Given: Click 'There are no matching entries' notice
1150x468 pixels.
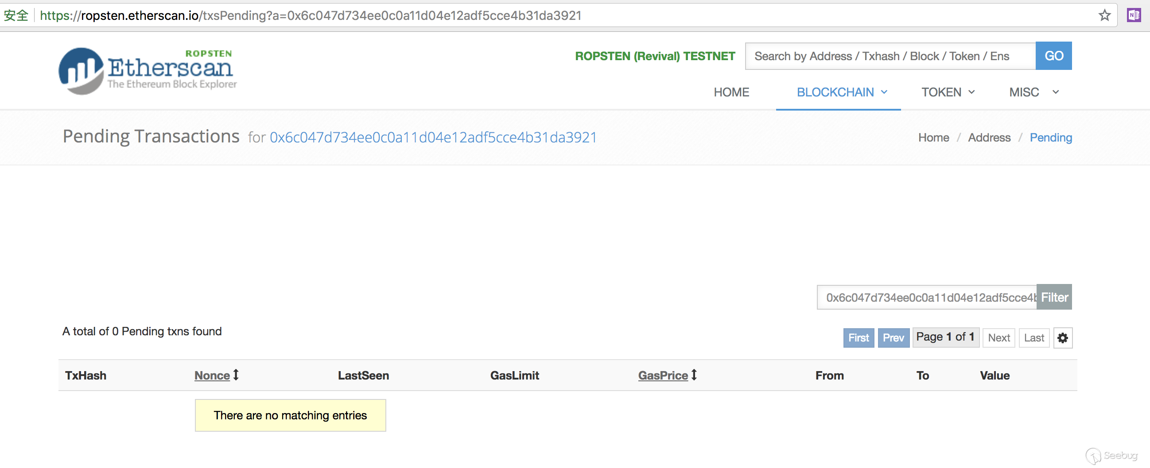Looking at the screenshot, I should pyautogui.click(x=290, y=415).
